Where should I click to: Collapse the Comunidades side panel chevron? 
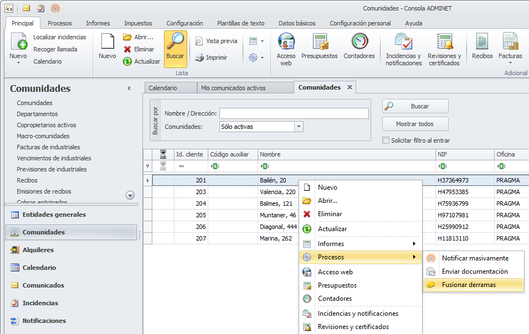tap(129, 88)
